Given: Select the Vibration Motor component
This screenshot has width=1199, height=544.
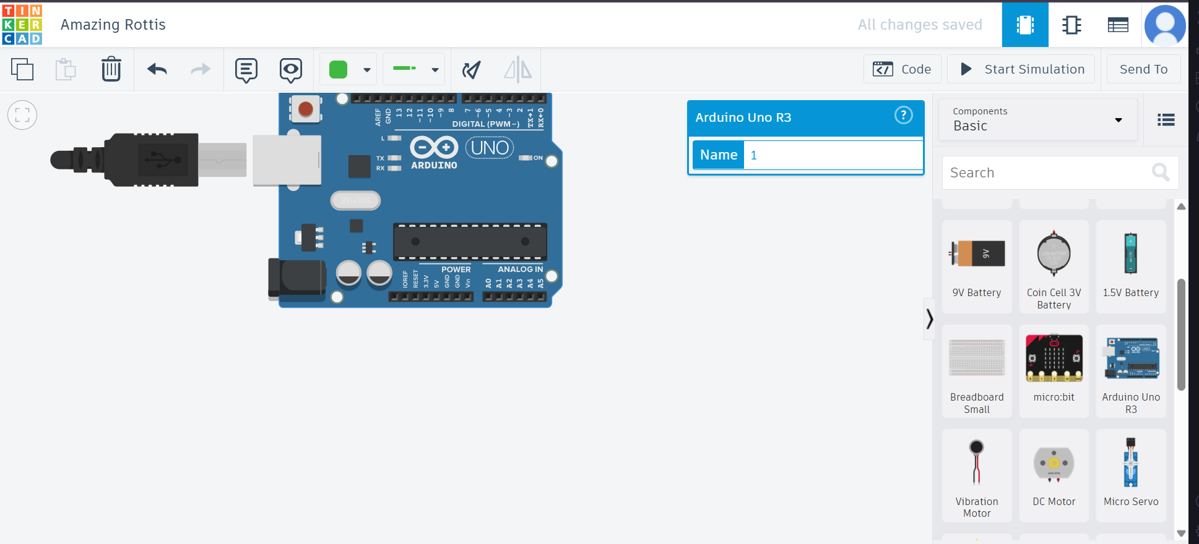Looking at the screenshot, I should (x=977, y=475).
